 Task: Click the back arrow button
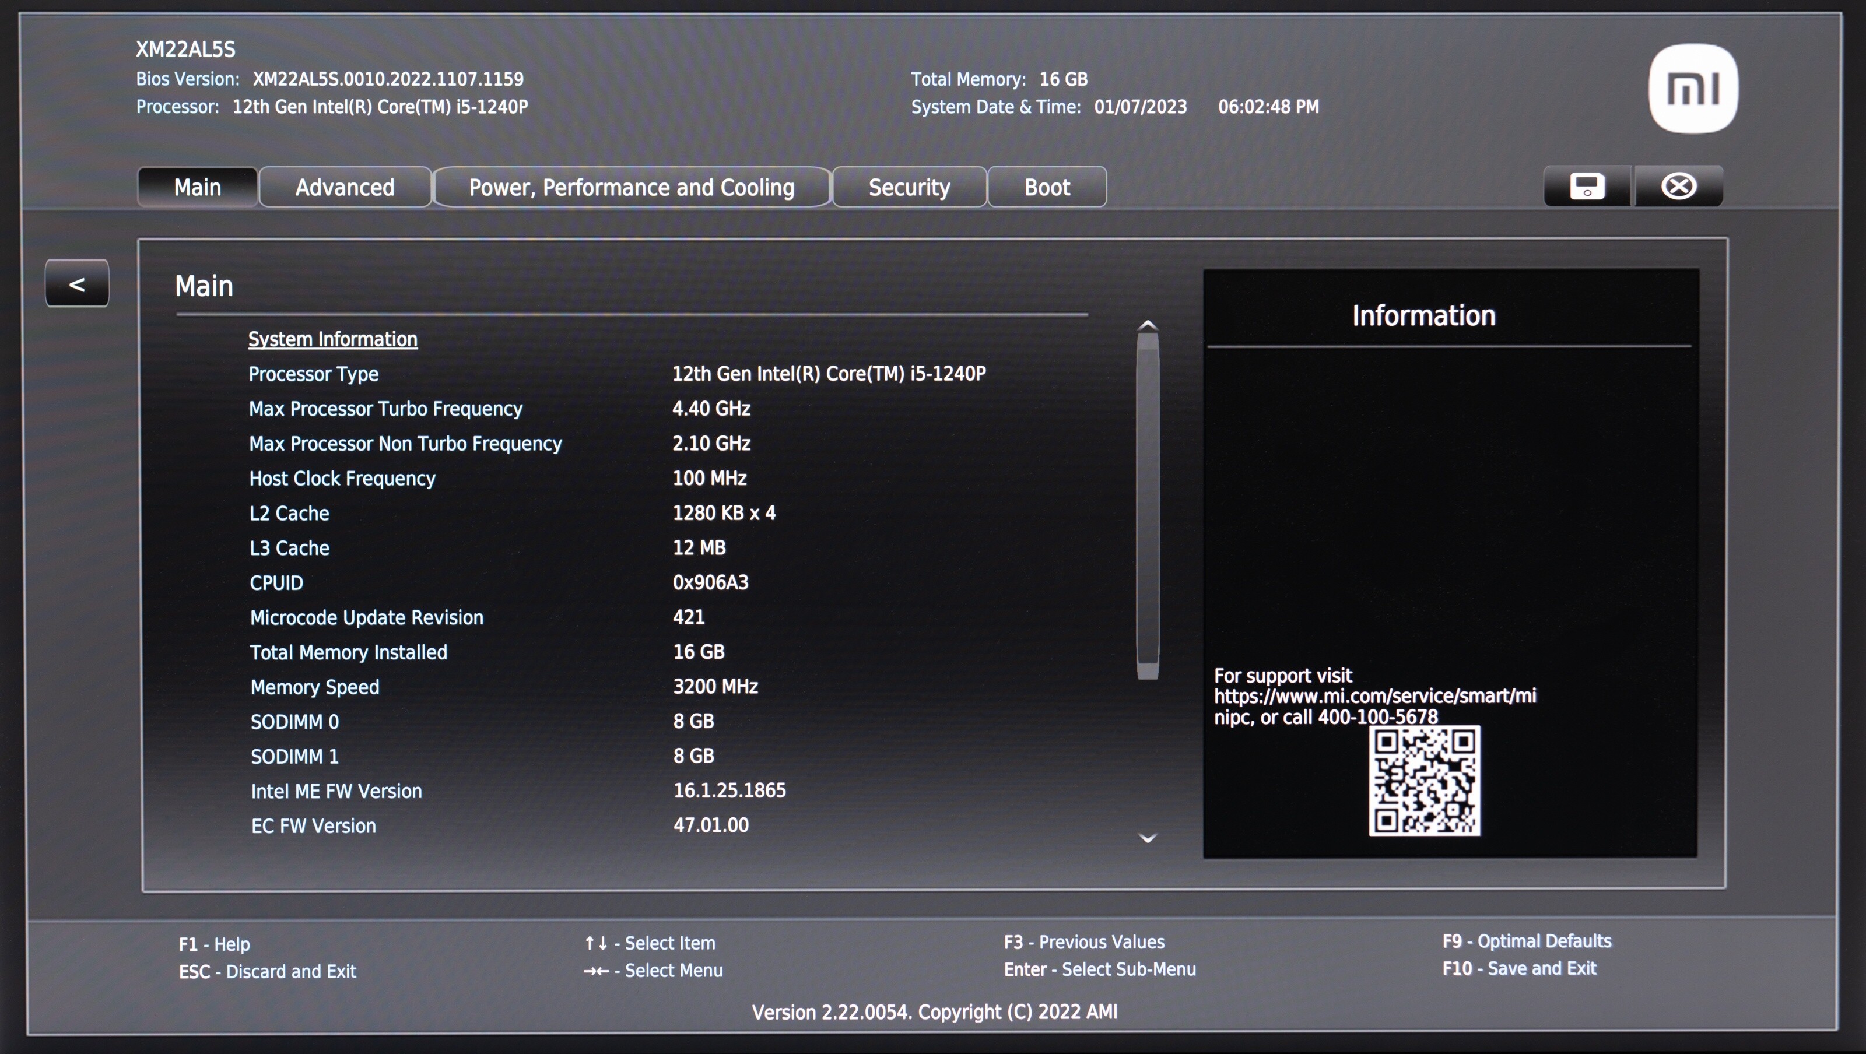(x=77, y=284)
